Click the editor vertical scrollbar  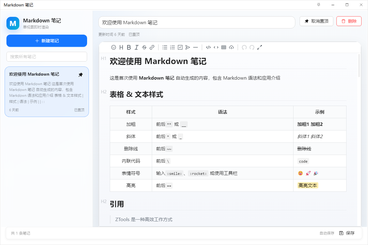point(359,65)
